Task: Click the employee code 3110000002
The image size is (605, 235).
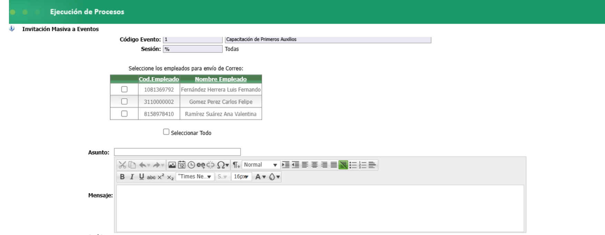Action: [159, 102]
